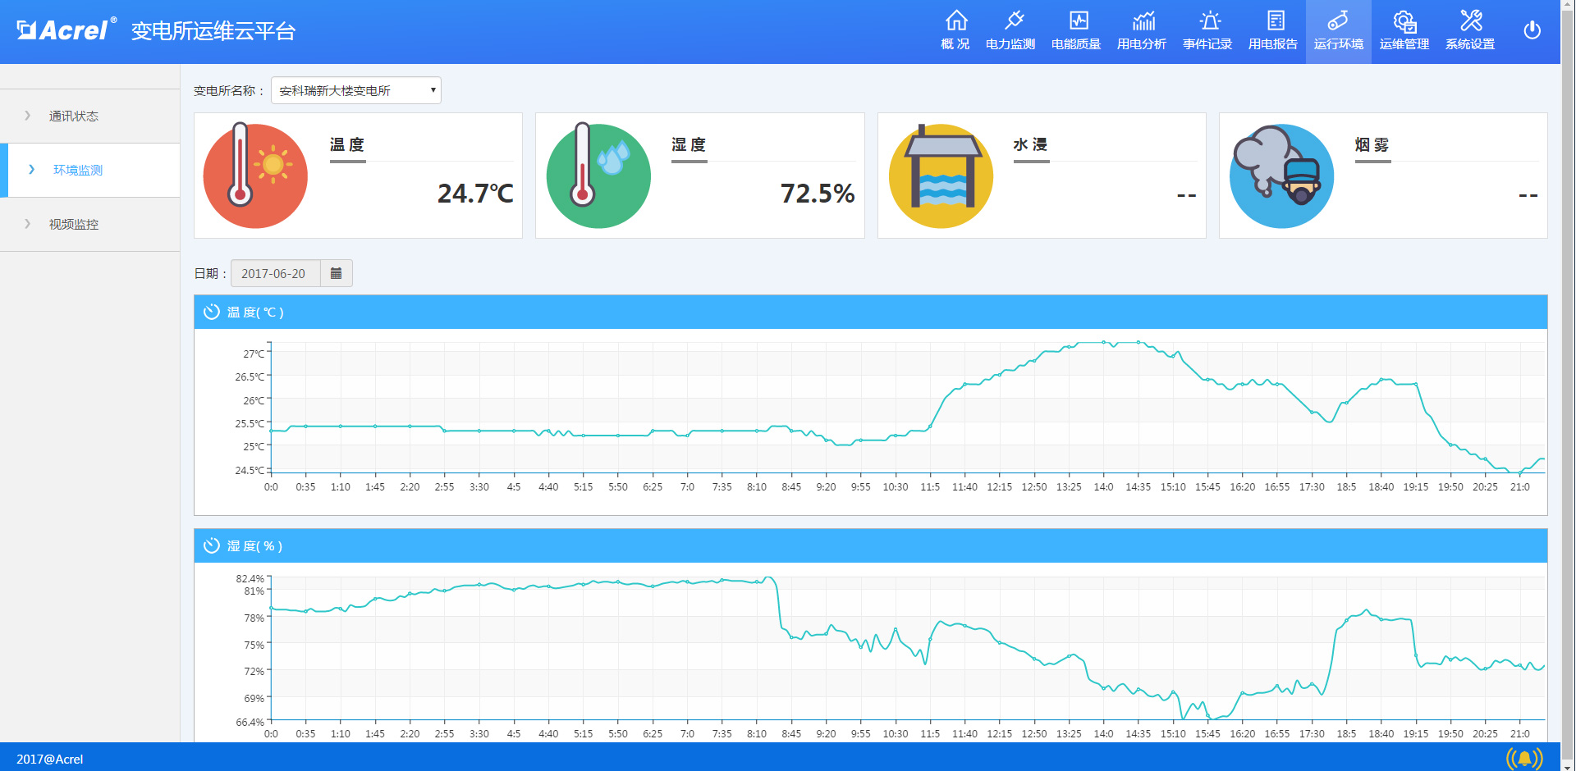Click the temperature thermometer sun icon

coord(255,176)
